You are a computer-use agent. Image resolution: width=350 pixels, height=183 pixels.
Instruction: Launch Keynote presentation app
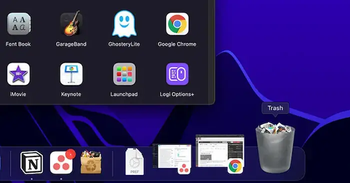(x=71, y=74)
